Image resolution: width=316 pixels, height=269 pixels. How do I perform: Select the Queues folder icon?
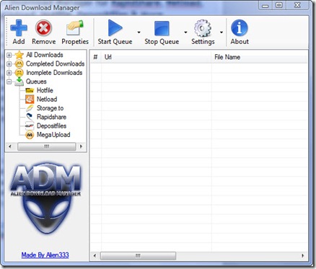(x=19, y=81)
